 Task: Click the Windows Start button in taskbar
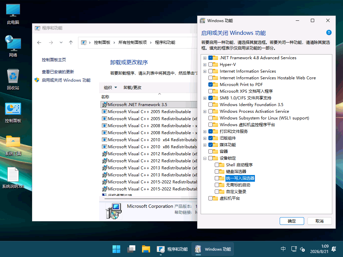pos(116,249)
